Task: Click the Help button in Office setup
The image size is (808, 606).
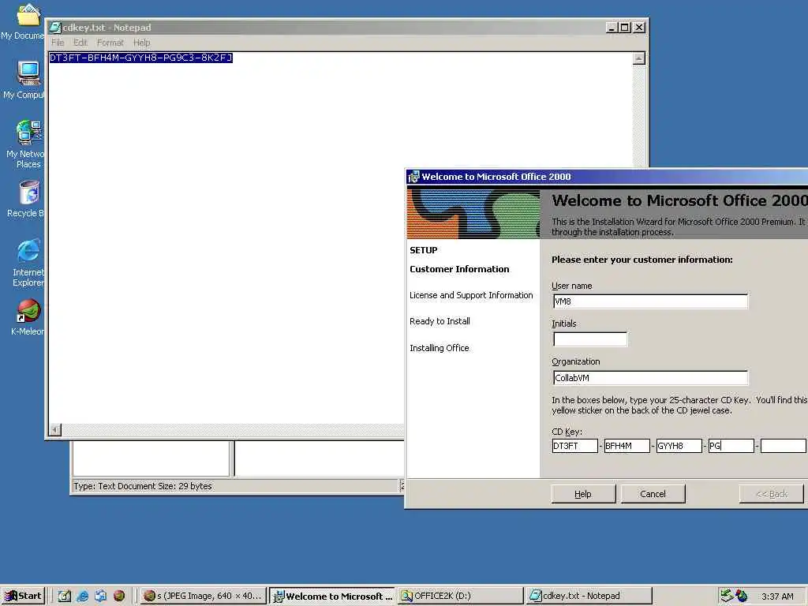Action: [x=583, y=494]
